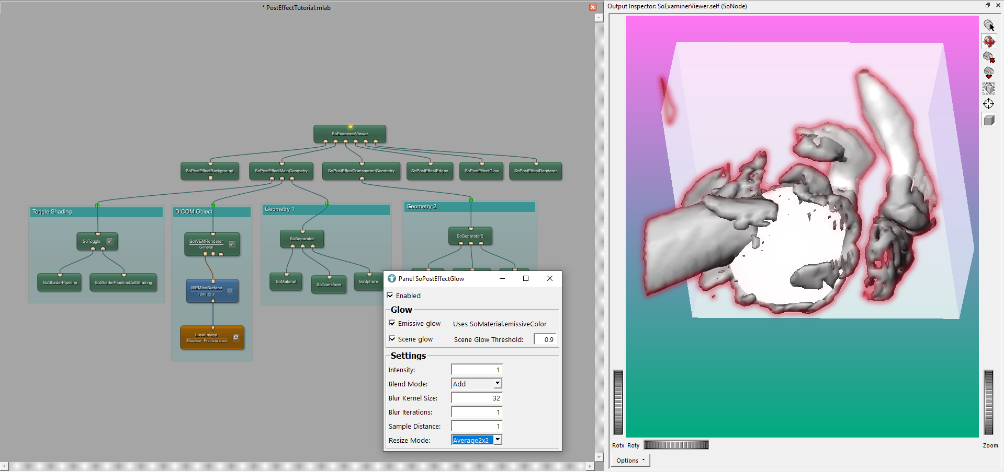This screenshot has width=1004, height=472.
Task: Toggle the Scene glow checkbox
Action: (392, 339)
